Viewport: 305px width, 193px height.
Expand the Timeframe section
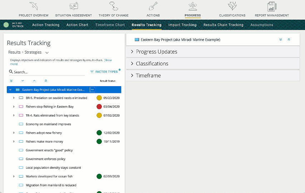coord(132,76)
